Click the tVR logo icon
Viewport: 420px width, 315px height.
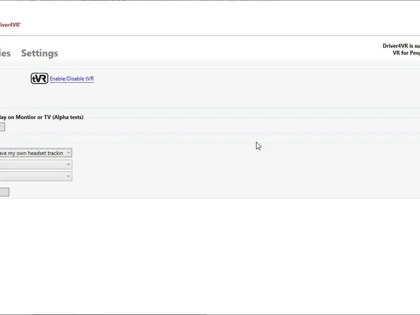[39, 78]
